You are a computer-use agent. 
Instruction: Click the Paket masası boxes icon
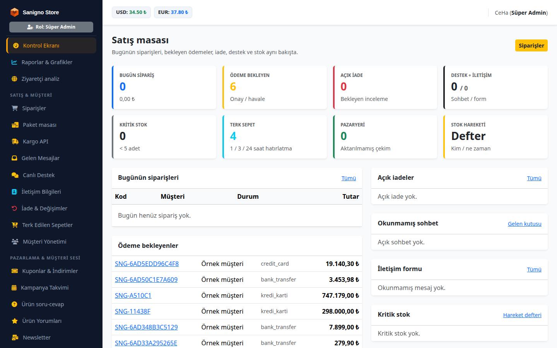coord(15,125)
